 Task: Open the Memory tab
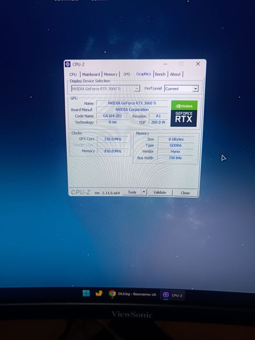[111, 74]
